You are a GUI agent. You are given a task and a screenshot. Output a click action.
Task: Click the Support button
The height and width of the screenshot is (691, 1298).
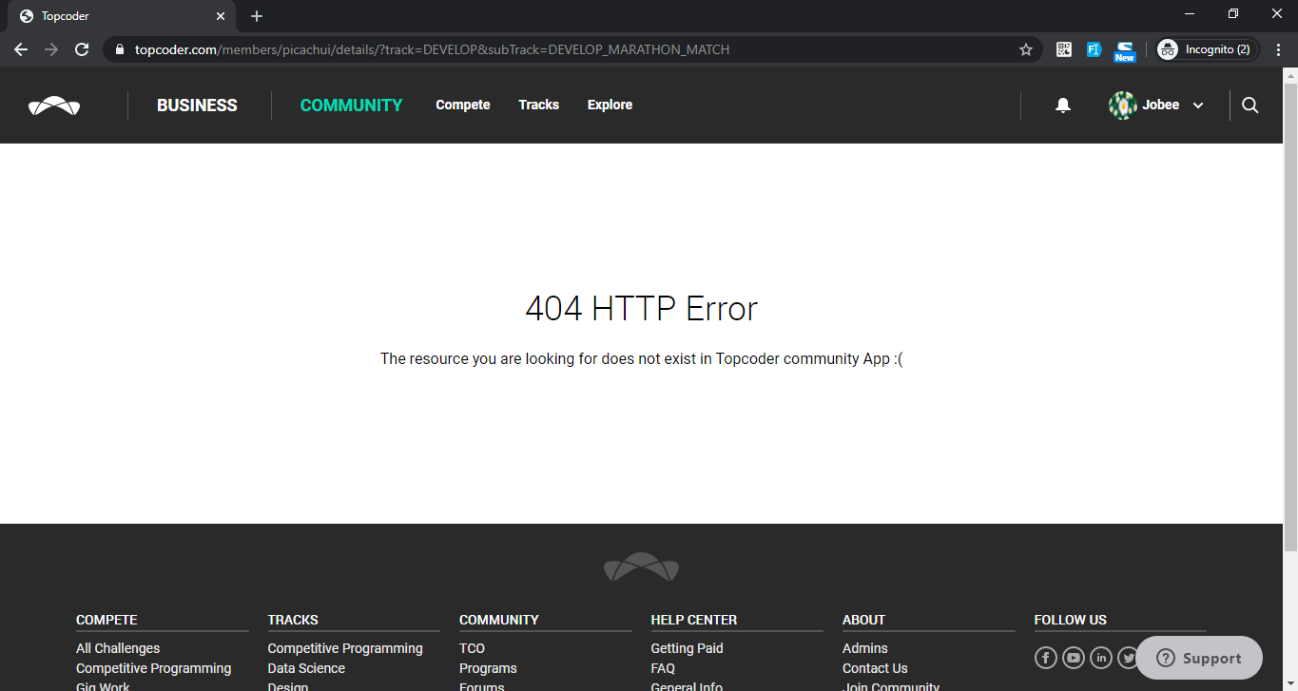tap(1198, 657)
